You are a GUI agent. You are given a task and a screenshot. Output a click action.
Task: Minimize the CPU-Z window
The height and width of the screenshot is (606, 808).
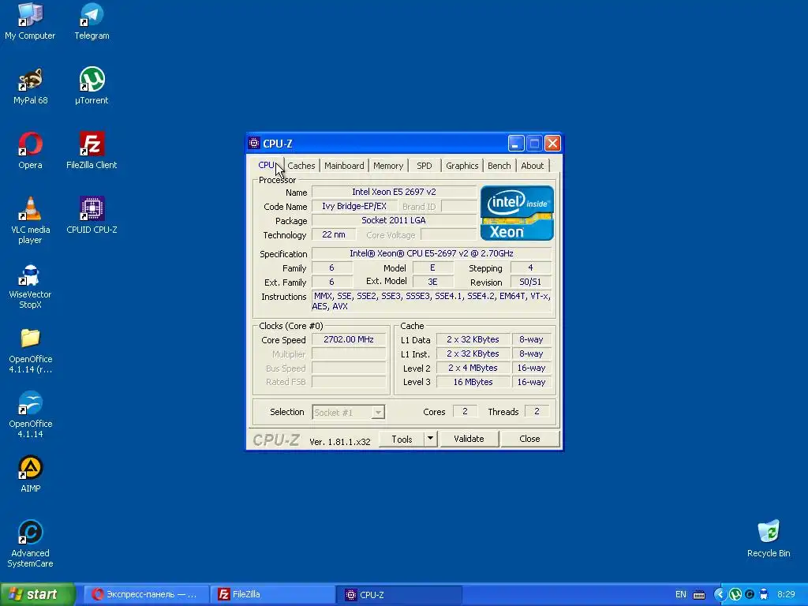point(516,143)
